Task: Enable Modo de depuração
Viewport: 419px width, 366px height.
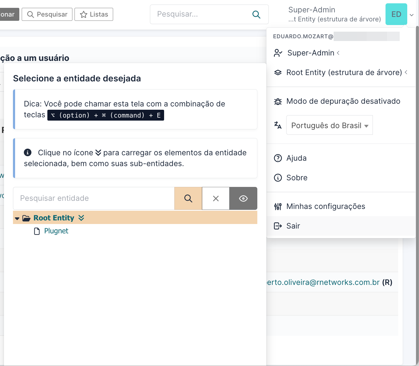Action: tap(343, 101)
